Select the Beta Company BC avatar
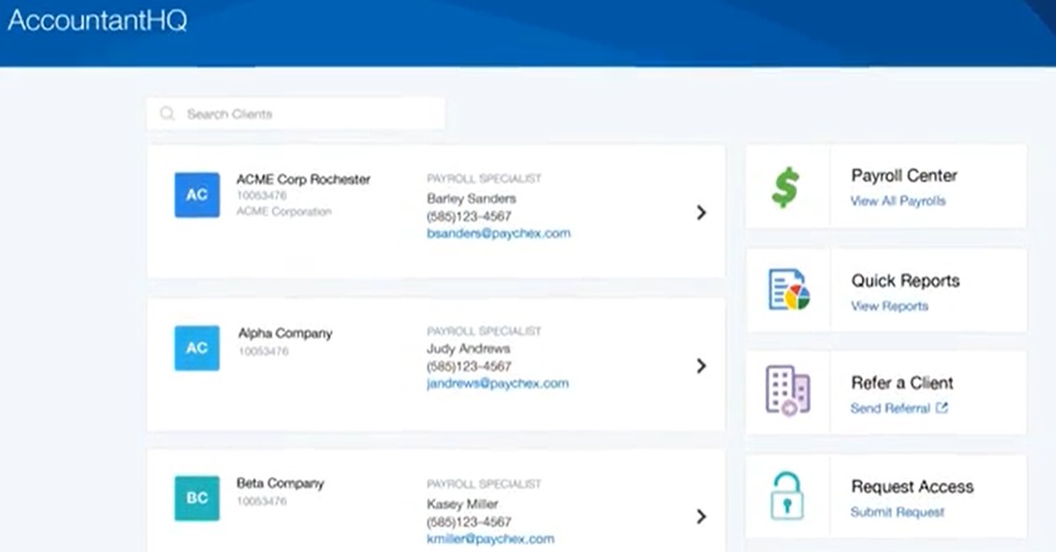This screenshot has height=552, width=1056. (x=197, y=498)
